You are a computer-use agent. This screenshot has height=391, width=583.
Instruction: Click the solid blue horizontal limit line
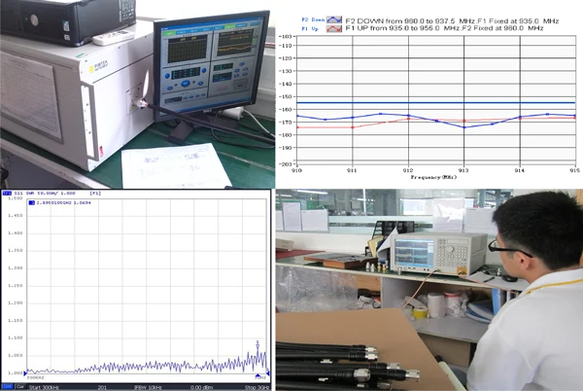point(435,102)
